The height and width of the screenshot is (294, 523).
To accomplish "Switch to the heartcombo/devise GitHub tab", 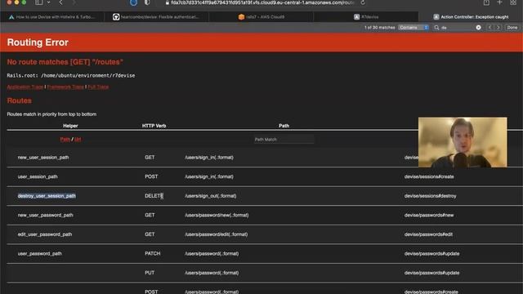I will click(156, 16).
